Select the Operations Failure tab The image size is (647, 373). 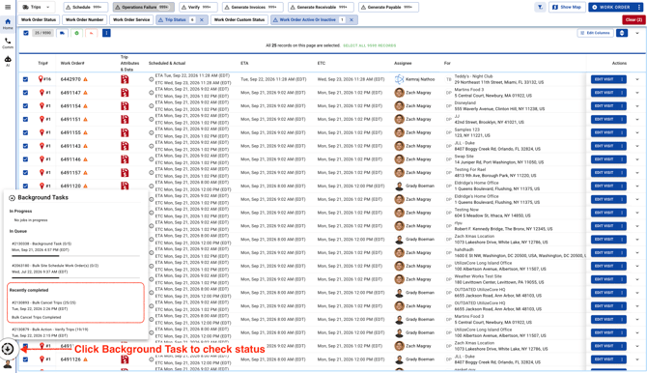point(143,7)
